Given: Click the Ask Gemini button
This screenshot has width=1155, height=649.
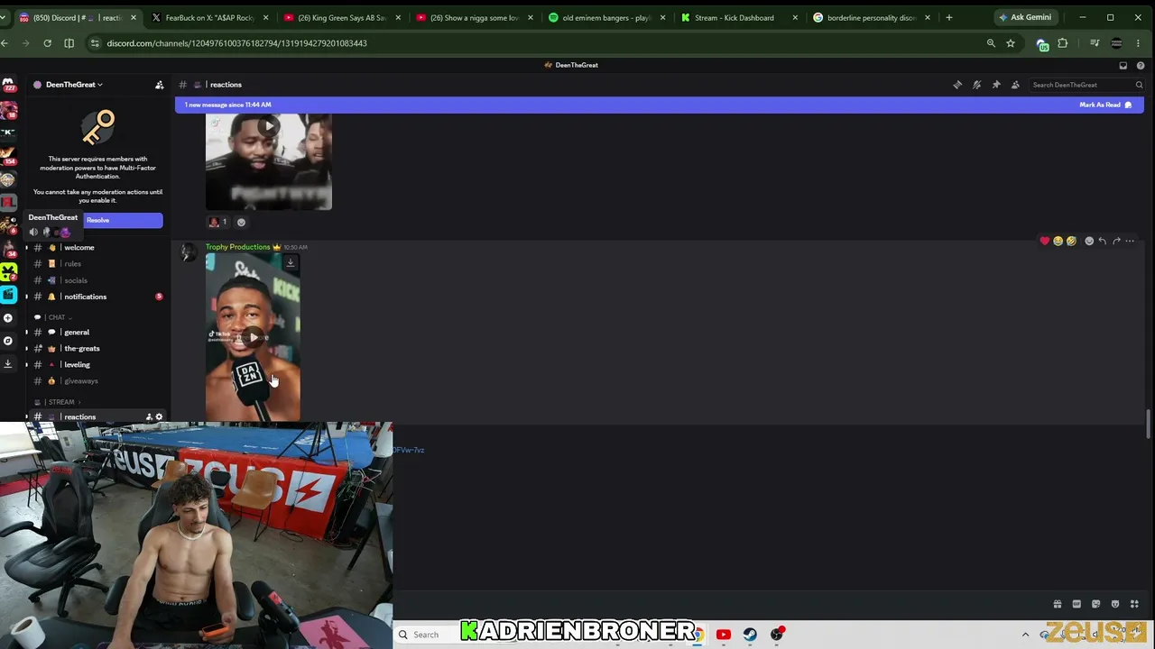Looking at the screenshot, I should 1025,17.
